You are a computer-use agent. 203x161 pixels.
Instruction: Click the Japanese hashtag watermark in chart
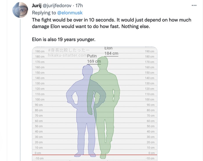[69, 50]
